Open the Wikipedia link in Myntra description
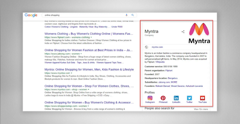The image size is (240, 124). [160, 62]
